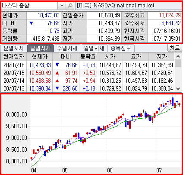Click the 등락율 column header

(x=88, y=56)
